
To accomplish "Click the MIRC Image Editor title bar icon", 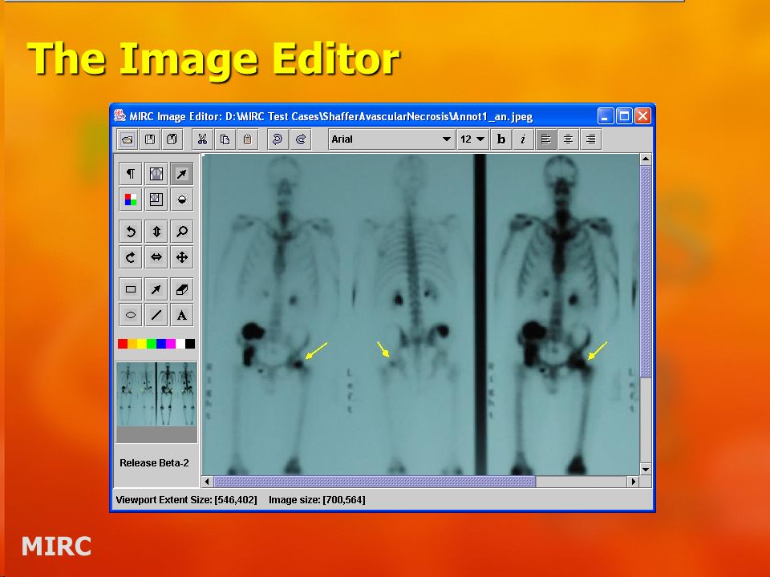I will [x=120, y=115].
